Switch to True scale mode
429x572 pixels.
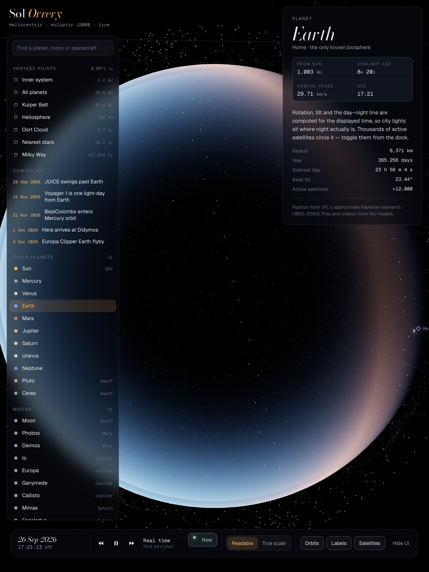click(x=274, y=543)
